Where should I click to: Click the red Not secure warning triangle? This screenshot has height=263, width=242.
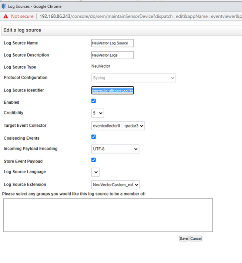click(6, 16)
